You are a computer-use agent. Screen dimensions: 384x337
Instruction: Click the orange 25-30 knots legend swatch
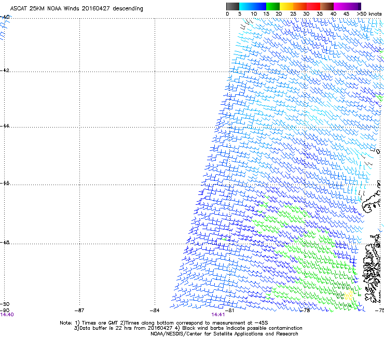300,6
